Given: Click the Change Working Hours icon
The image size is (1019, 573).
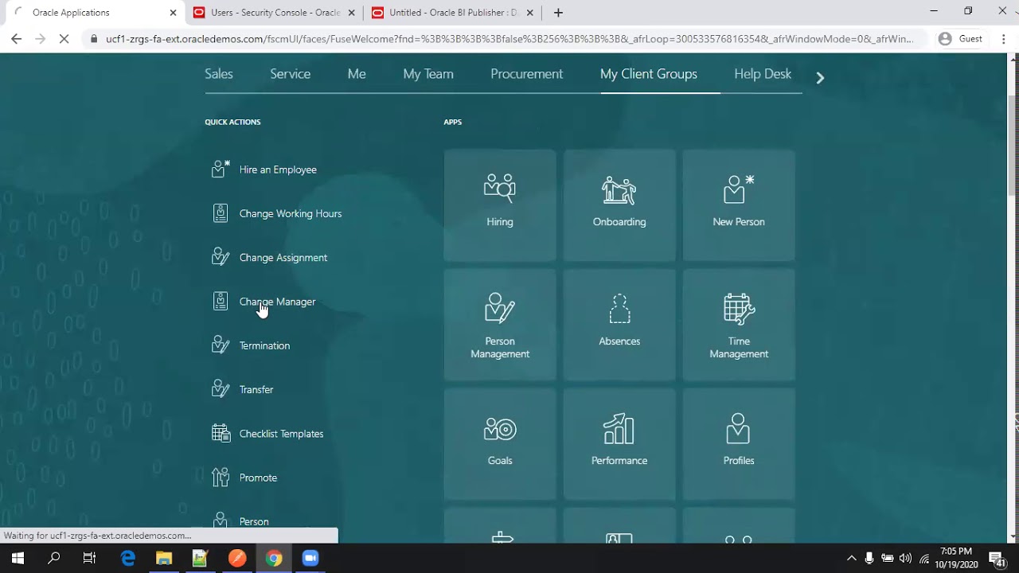Looking at the screenshot, I should [x=221, y=213].
